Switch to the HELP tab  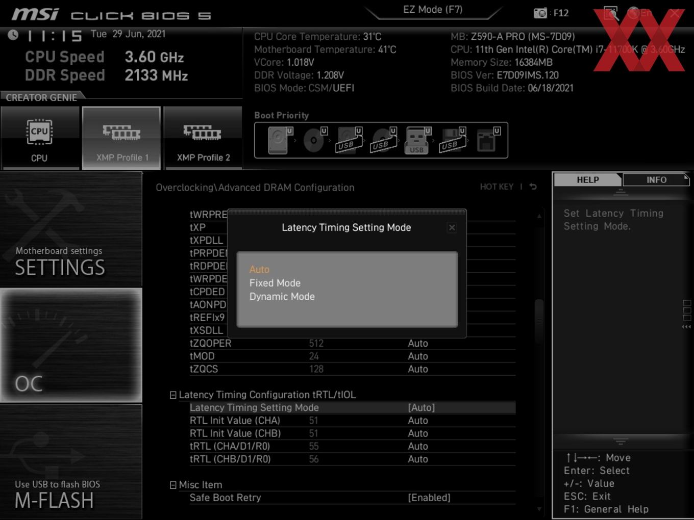click(587, 180)
